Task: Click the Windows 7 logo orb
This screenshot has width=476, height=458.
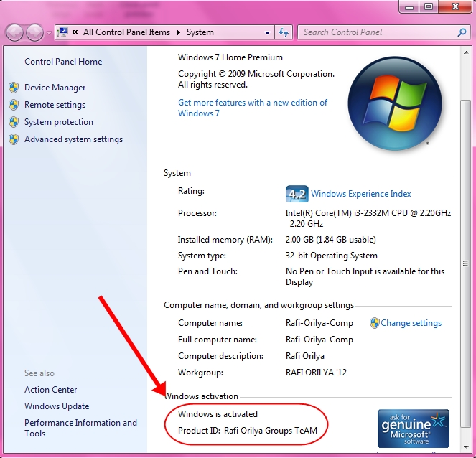Action: coord(395,103)
